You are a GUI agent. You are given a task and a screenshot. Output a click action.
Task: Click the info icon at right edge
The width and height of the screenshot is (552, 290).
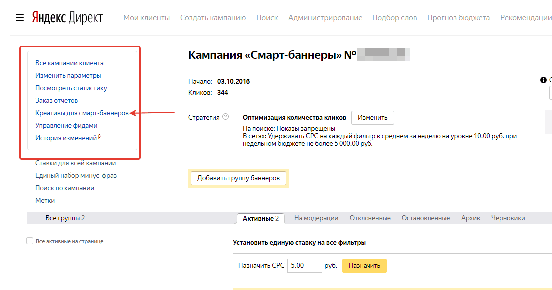[x=543, y=80]
